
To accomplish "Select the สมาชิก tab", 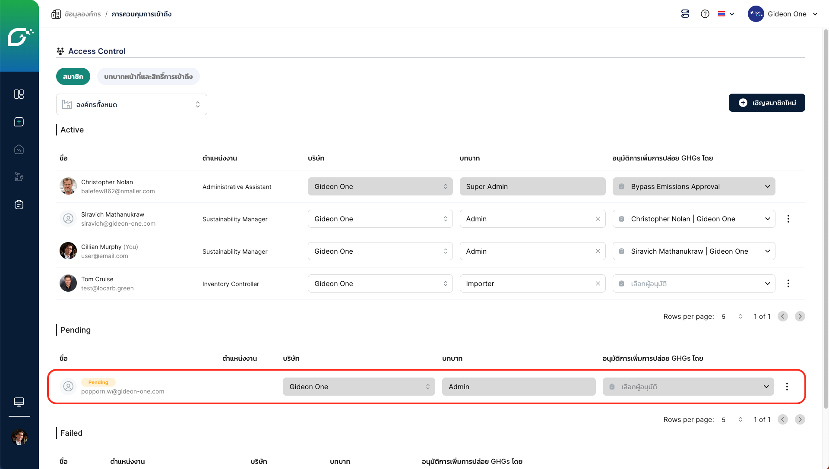I will [x=73, y=76].
